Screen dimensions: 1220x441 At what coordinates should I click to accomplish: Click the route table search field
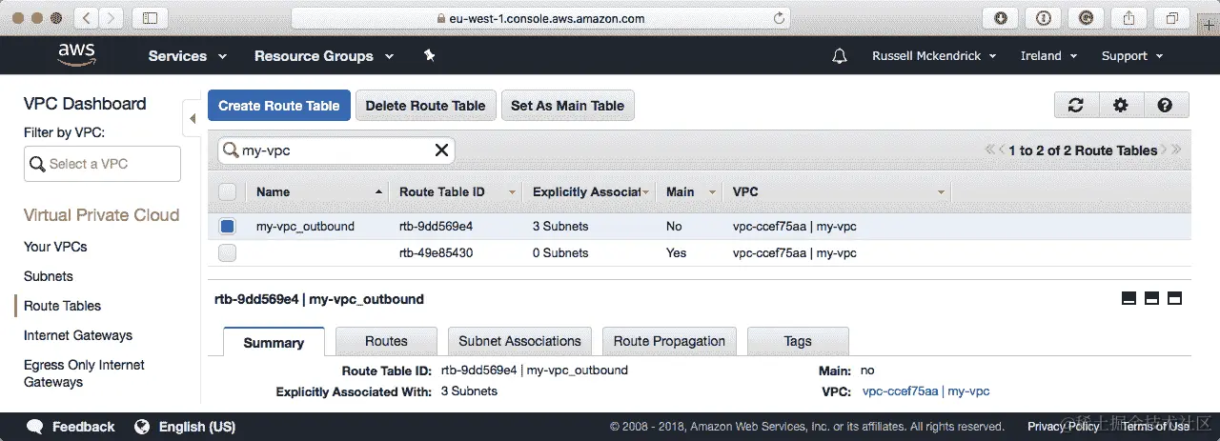point(336,150)
